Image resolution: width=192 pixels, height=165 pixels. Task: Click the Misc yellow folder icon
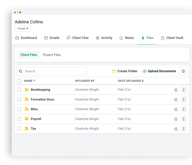coord(27,109)
